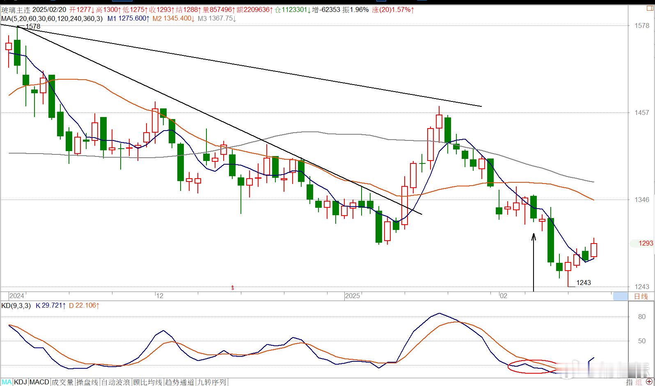The image size is (655, 386).
Task: Click the 指 indicator button
Action: click(x=629, y=382)
